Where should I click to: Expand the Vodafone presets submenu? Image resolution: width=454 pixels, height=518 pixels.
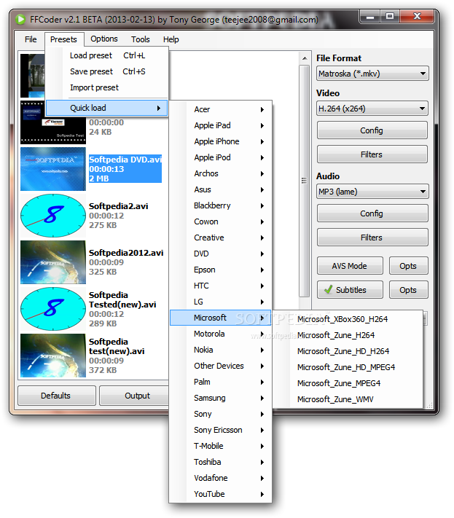pos(220,478)
